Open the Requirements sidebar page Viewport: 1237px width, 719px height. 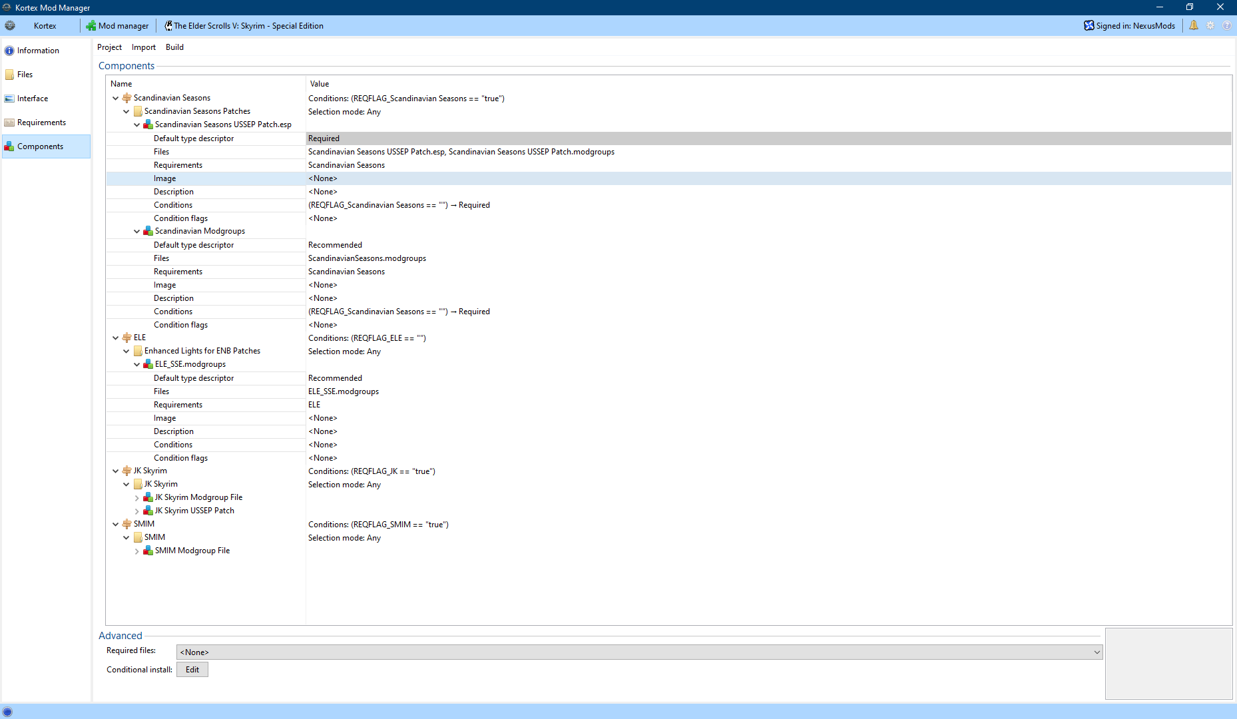[x=41, y=122]
